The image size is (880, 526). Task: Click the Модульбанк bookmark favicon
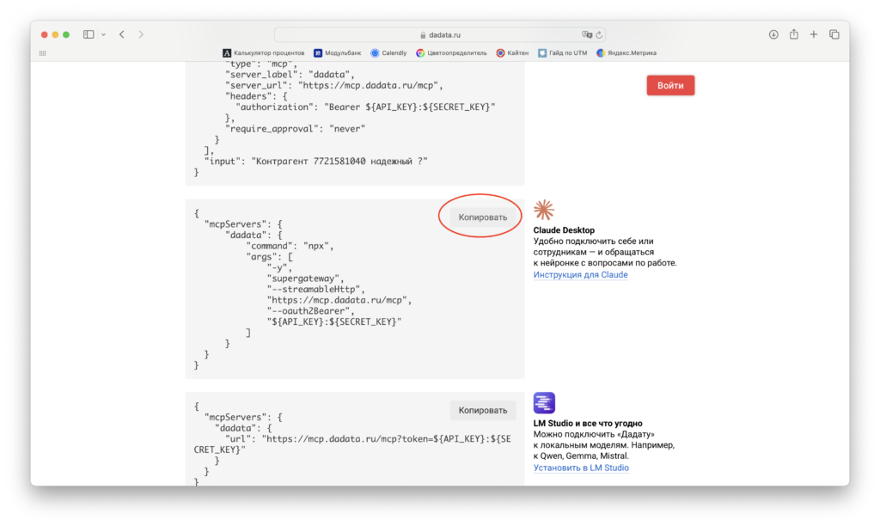tap(318, 52)
